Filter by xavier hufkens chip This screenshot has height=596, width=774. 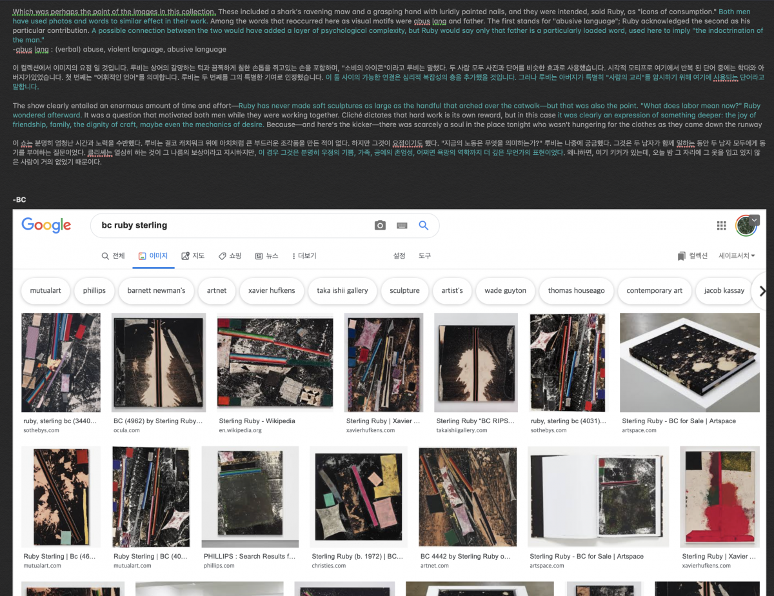pyautogui.click(x=272, y=291)
